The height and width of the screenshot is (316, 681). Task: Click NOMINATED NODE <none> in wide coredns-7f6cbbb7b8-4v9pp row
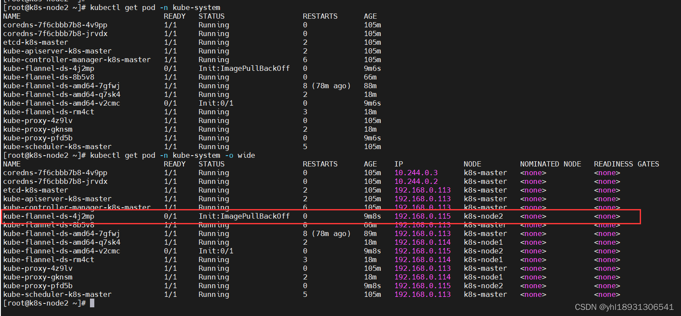(x=533, y=173)
